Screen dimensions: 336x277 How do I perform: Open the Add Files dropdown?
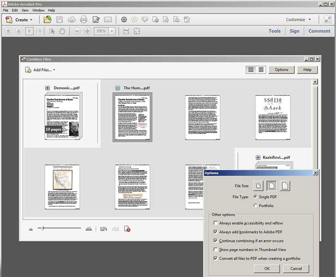tap(40, 70)
